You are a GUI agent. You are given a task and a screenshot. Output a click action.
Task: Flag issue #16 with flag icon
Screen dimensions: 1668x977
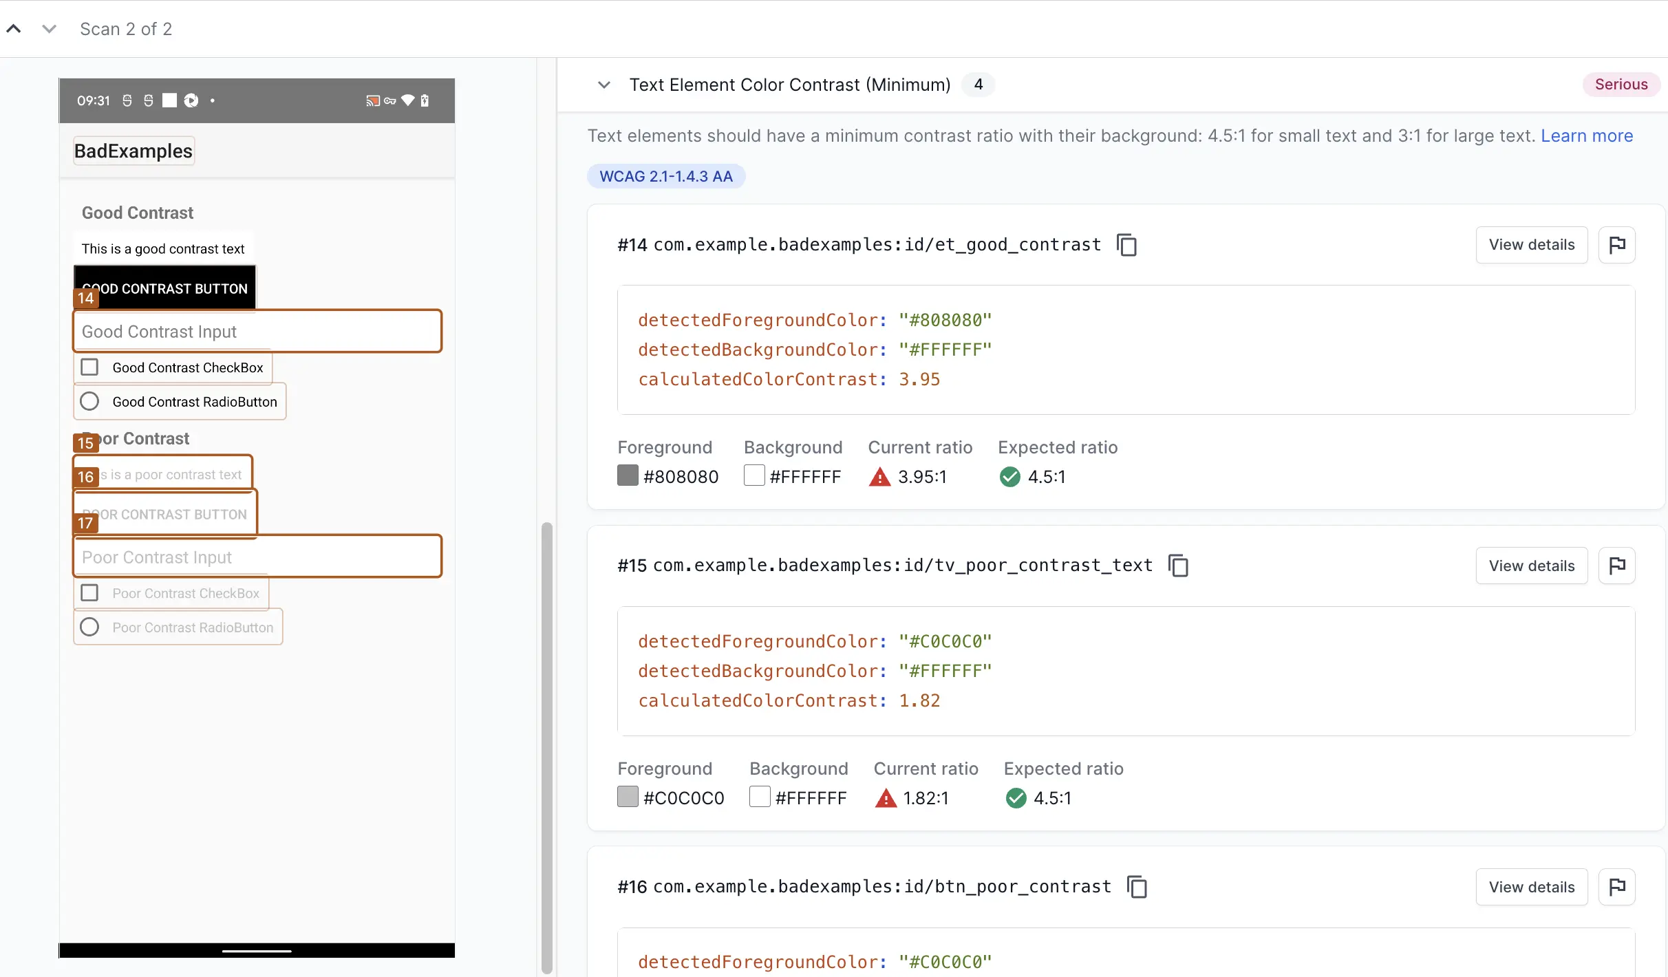tap(1617, 887)
